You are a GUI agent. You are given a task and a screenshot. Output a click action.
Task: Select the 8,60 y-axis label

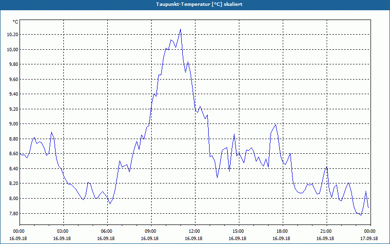(x=14, y=154)
